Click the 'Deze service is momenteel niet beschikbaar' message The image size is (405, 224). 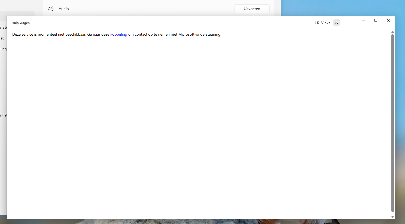[x=117, y=35]
